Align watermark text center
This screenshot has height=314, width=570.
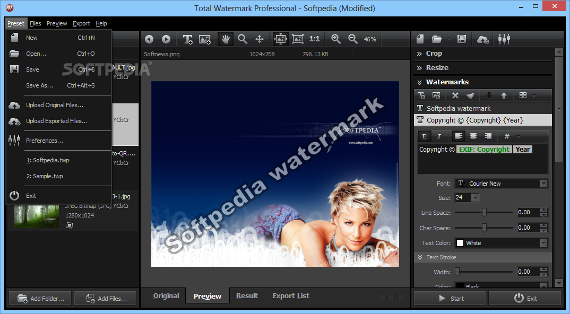[473, 136]
